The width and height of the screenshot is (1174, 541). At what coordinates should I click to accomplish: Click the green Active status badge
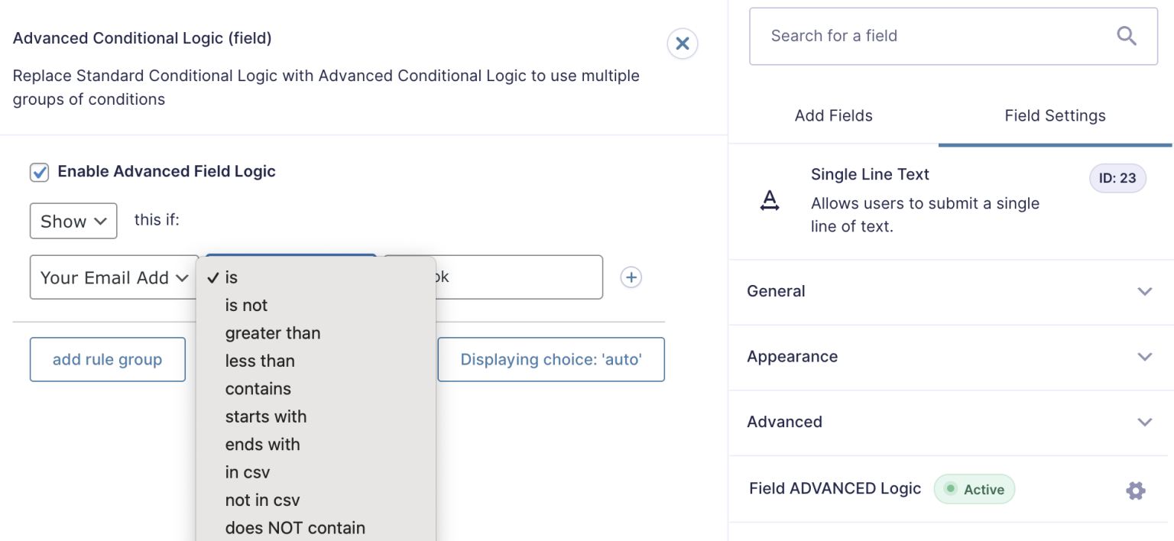pos(975,490)
